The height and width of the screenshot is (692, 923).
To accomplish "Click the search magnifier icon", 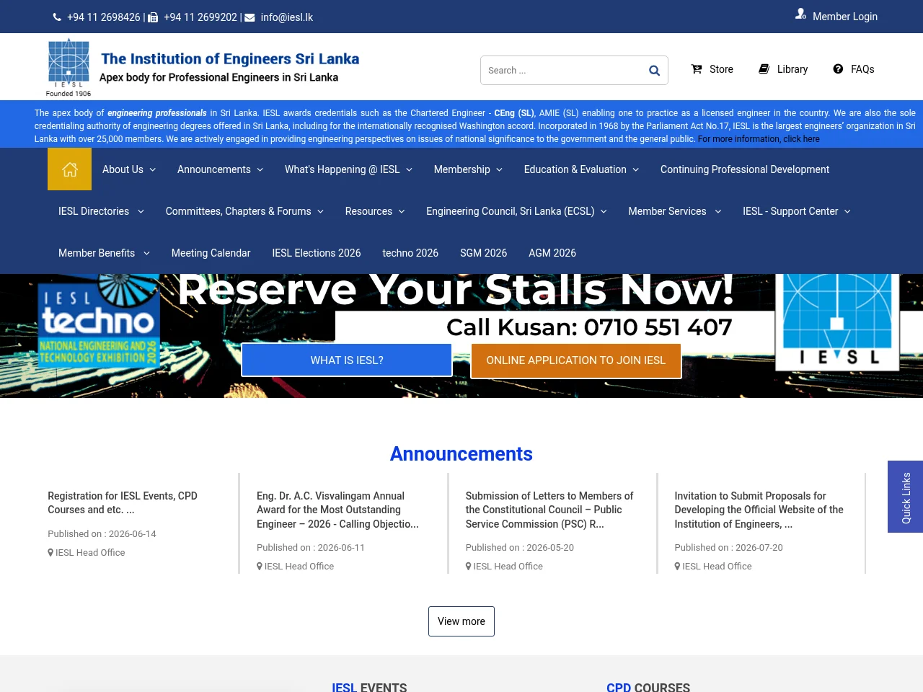I will pos(654,71).
